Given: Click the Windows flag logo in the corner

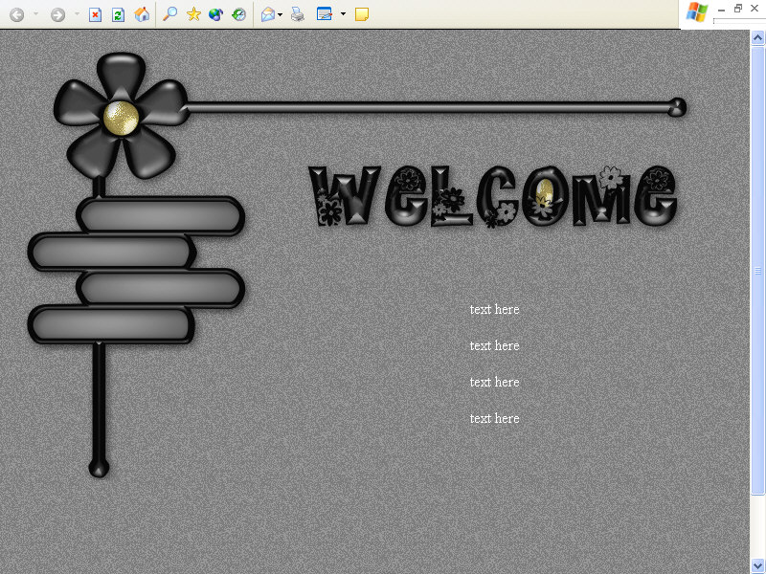Looking at the screenshot, I should (697, 12).
